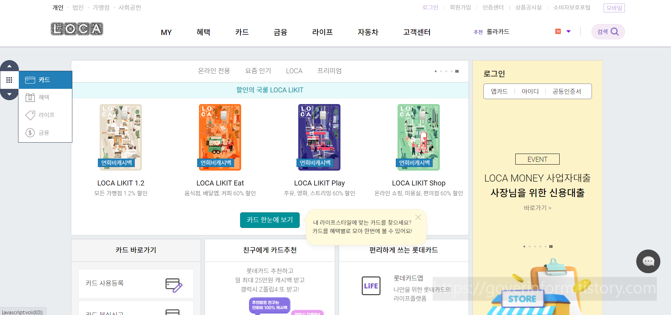Open the 혜택 top navigation menu
This screenshot has width=671, height=315.
pos(203,32)
